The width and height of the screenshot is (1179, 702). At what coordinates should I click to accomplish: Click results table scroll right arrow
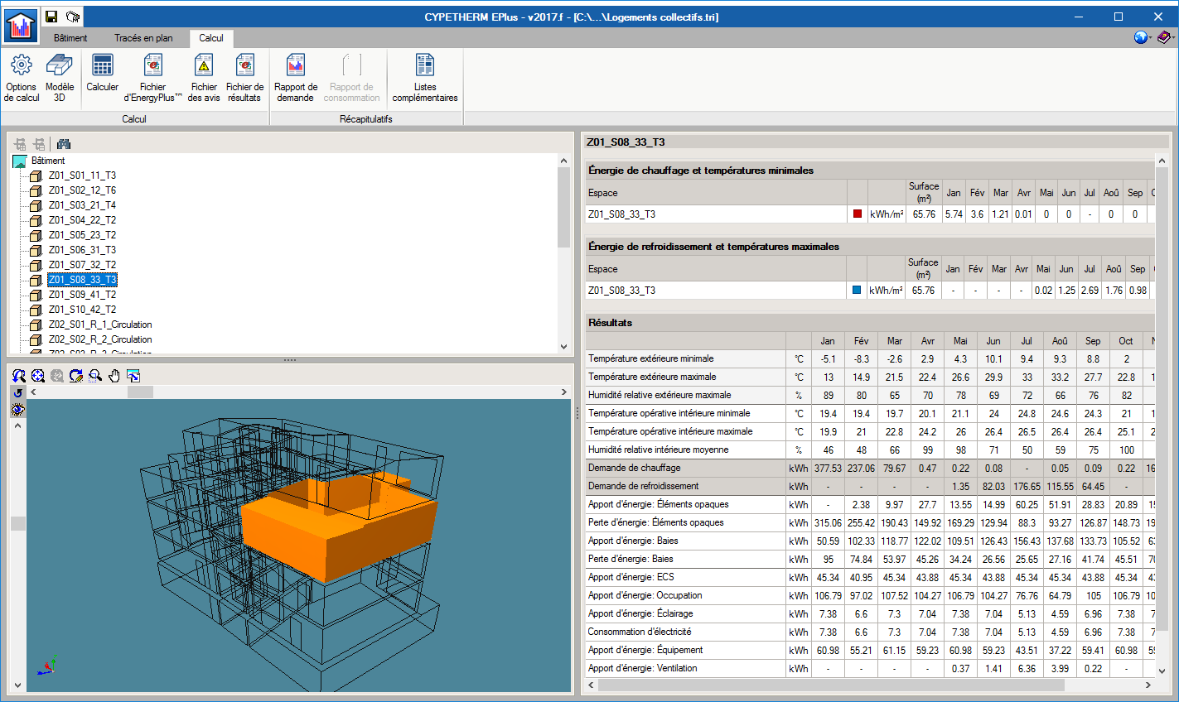point(1148,685)
